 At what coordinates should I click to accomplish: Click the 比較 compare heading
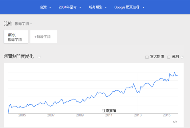pyautogui.click(x=8, y=23)
